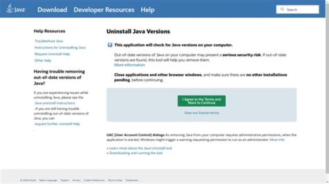Open the Request Uninstall Help link
The width and height of the screenshot is (329, 184).
(x=52, y=54)
